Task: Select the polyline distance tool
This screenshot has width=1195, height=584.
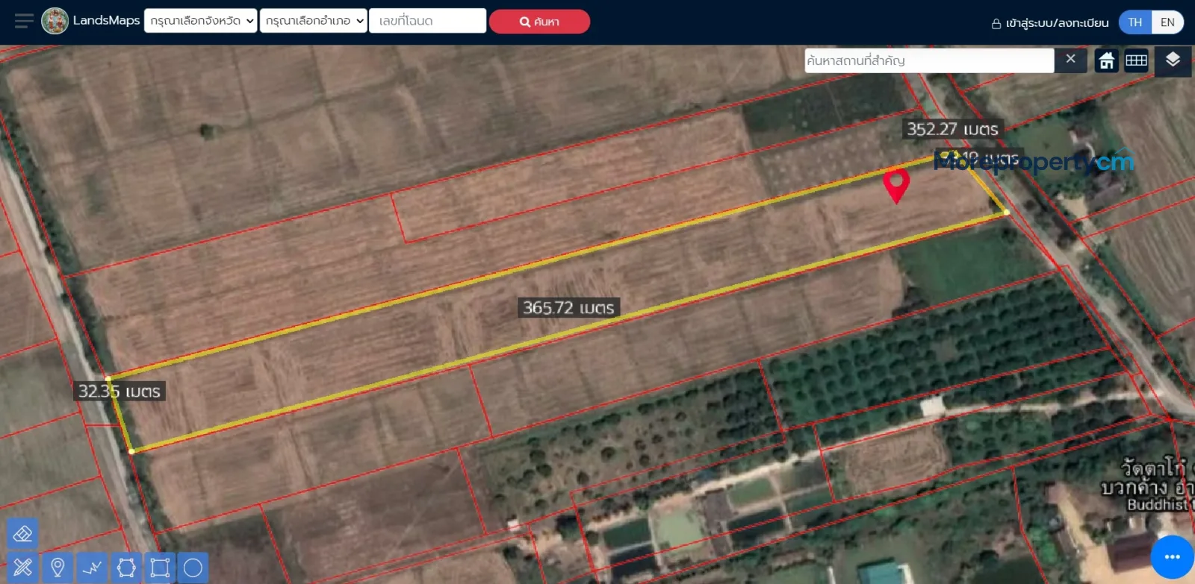Action: [x=92, y=568]
